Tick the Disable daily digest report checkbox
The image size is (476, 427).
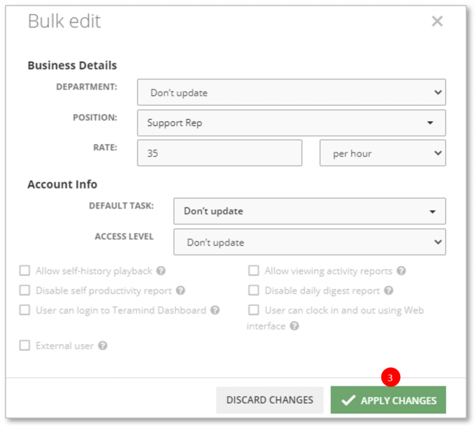254,290
